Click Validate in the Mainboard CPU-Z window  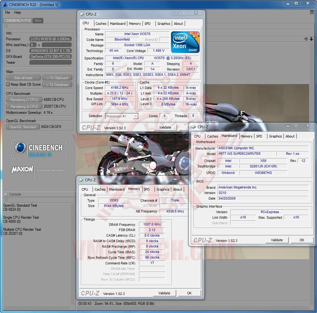point(277,240)
